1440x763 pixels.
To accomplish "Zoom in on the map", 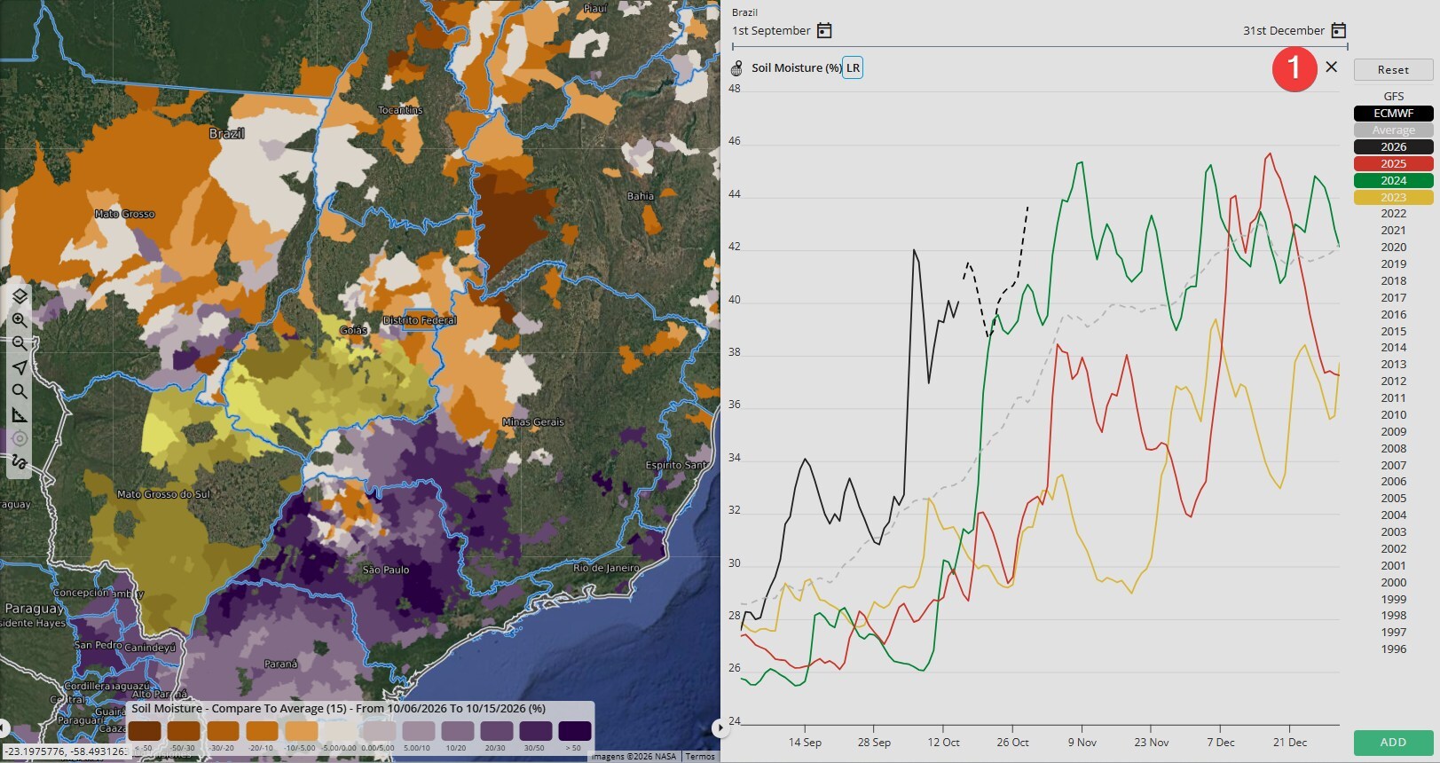I will pos(20,319).
